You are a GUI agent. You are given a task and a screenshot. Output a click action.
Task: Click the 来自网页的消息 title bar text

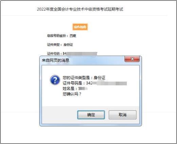click(x=56, y=60)
